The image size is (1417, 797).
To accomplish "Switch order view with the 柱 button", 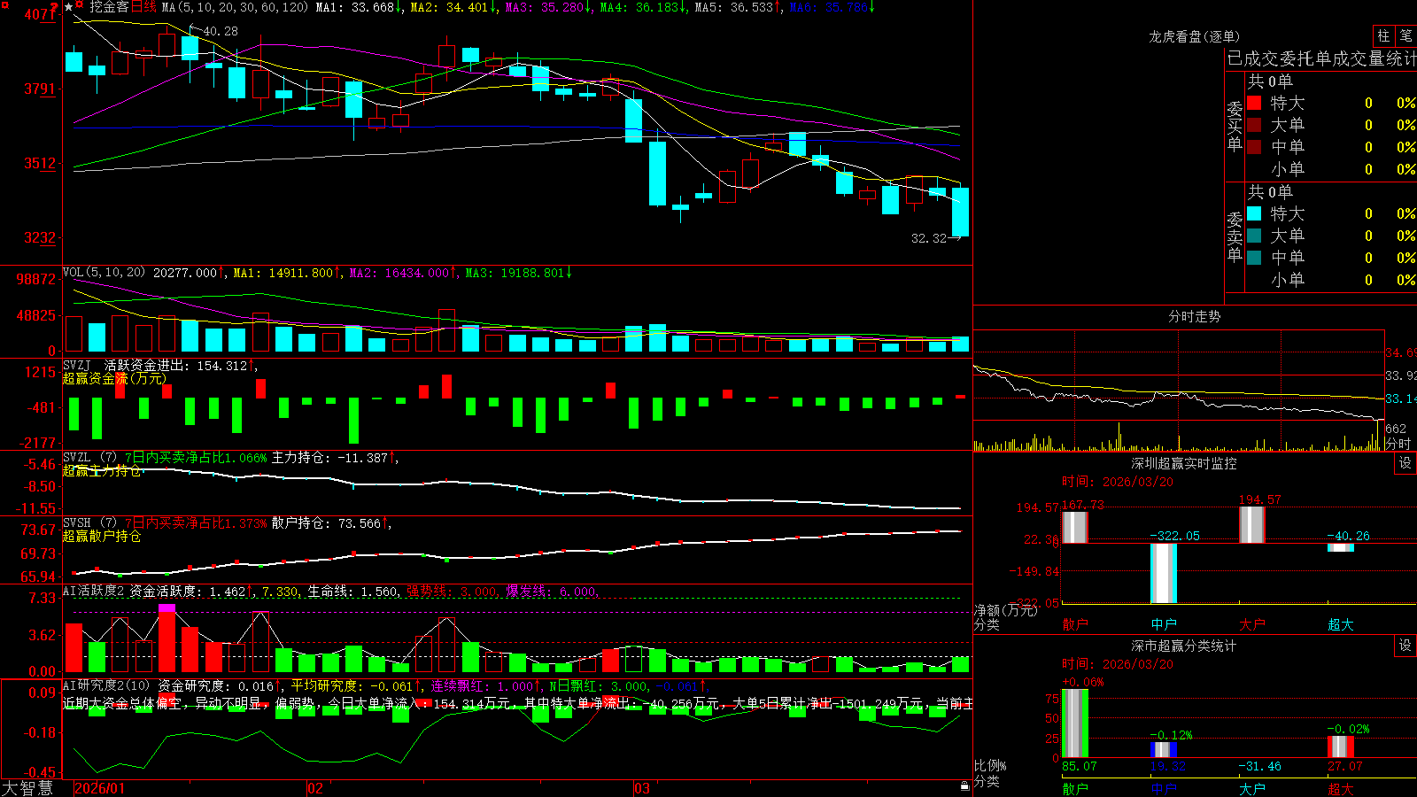I will click(x=1383, y=36).
